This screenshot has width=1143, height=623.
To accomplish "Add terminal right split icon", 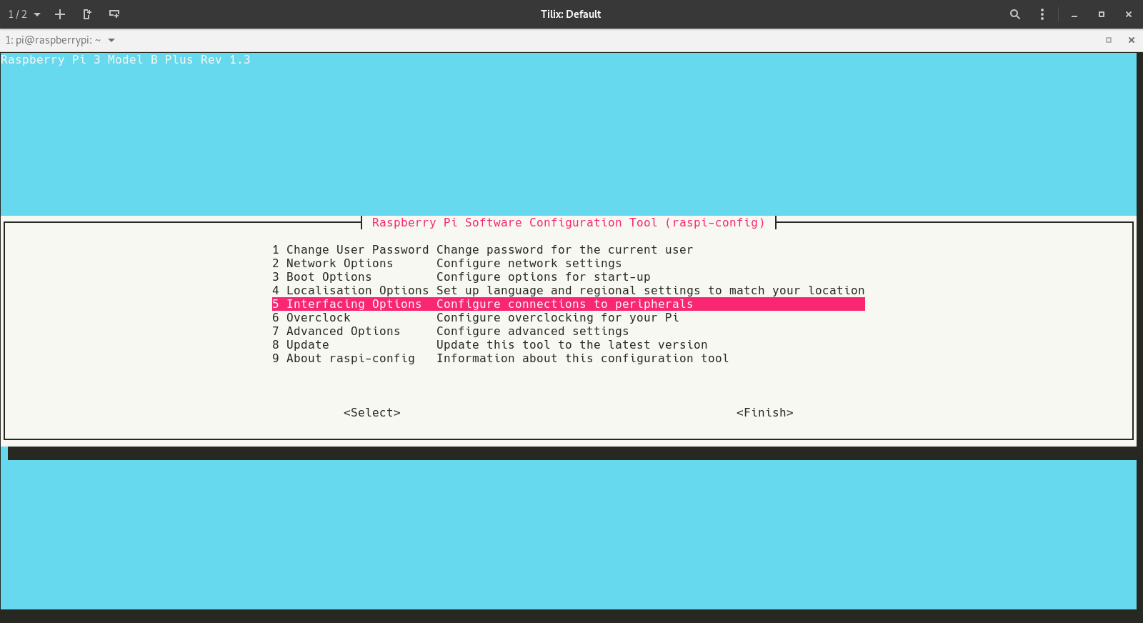I will click(x=87, y=14).
